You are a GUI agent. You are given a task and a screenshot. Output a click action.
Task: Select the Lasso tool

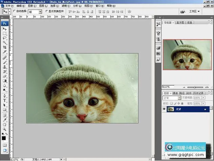click(x=5, y=38)
